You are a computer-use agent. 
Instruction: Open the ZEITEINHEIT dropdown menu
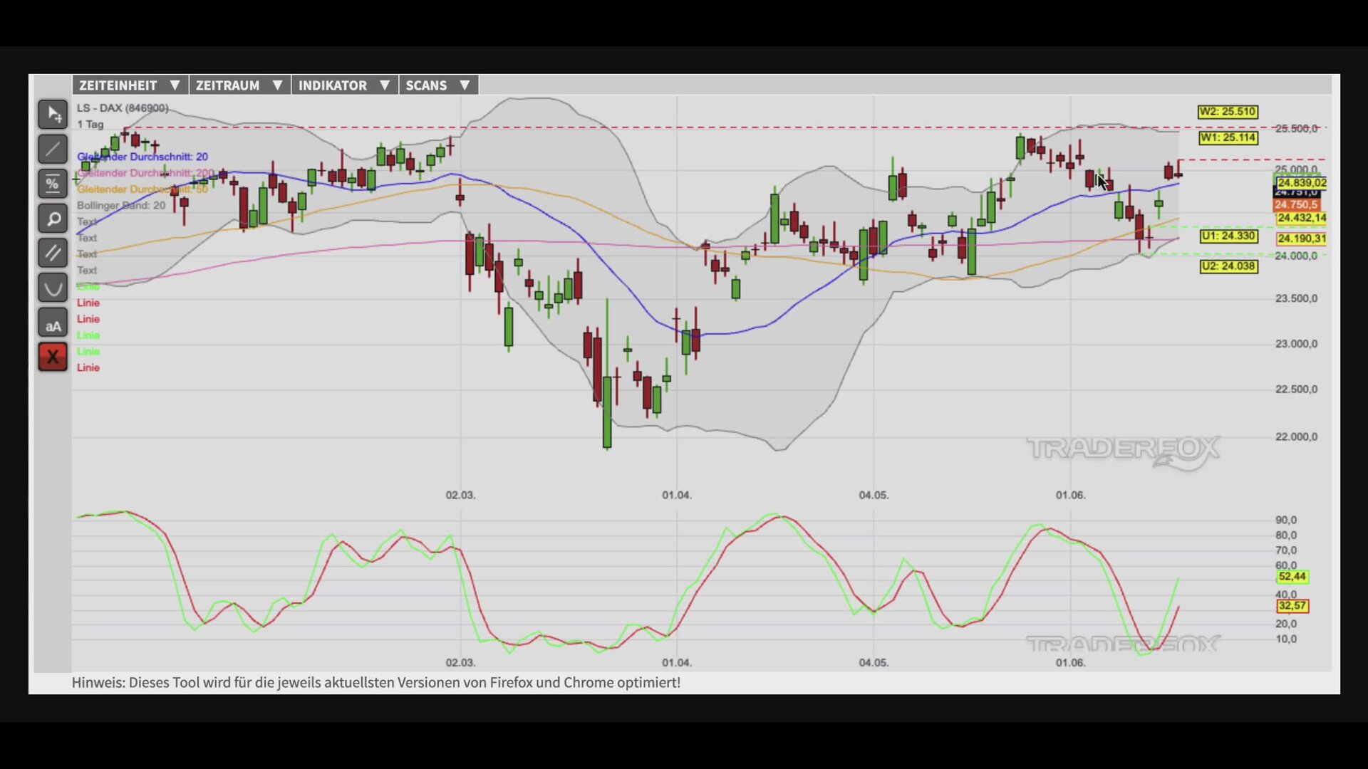130,85
